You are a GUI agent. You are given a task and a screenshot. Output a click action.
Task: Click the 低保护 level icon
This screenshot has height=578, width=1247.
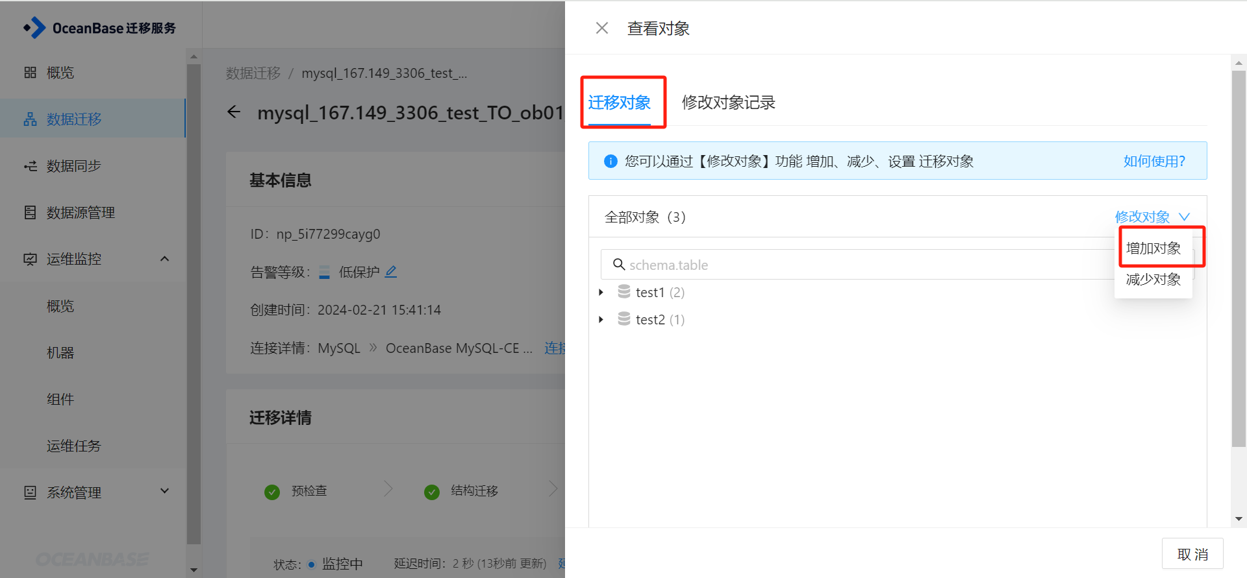325,272
